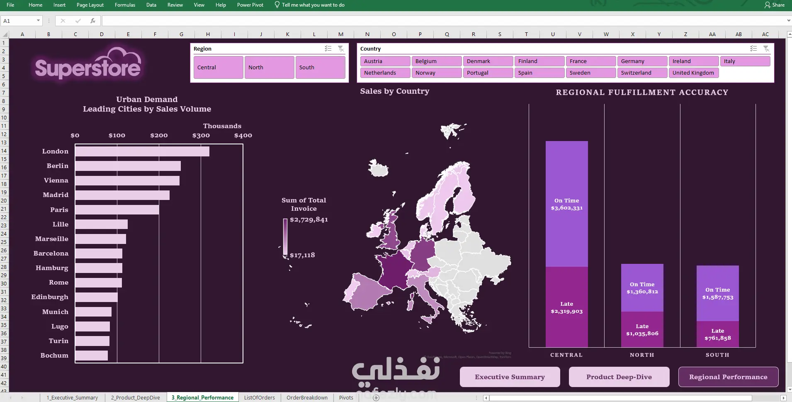Click Tell me what you want lightbulb
792x402 pixels.
pyautogui.click(x=277, y=5)
